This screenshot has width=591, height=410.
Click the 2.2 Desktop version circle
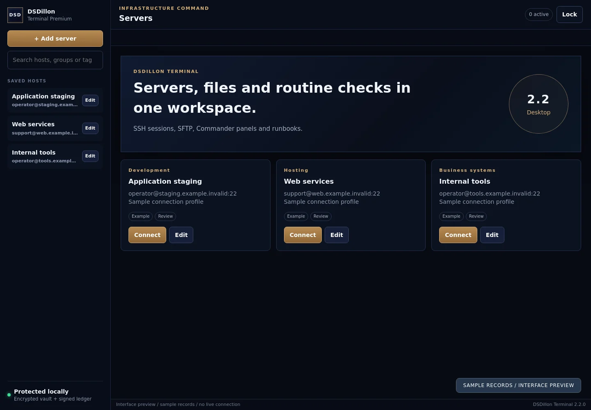[538, 104]
